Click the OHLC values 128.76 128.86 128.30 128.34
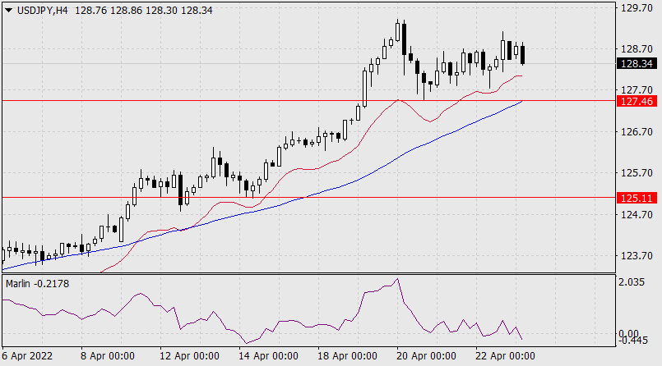 144,11
